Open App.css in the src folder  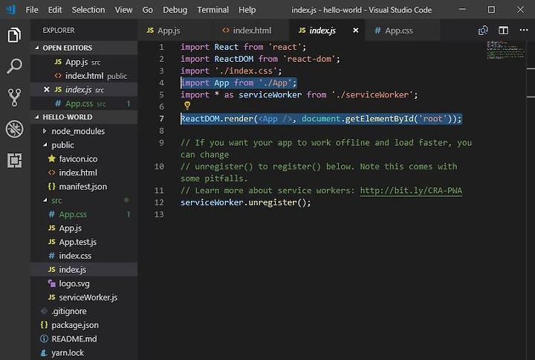tap(84, 214)
